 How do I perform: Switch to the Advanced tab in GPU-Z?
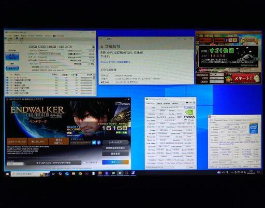[167, 103]
